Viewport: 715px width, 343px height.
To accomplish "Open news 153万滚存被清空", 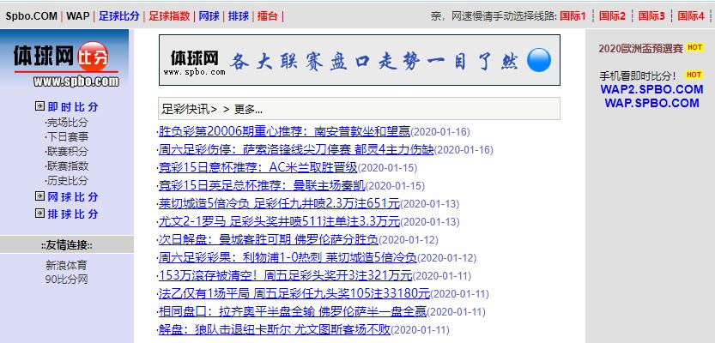I will point(286,275).
